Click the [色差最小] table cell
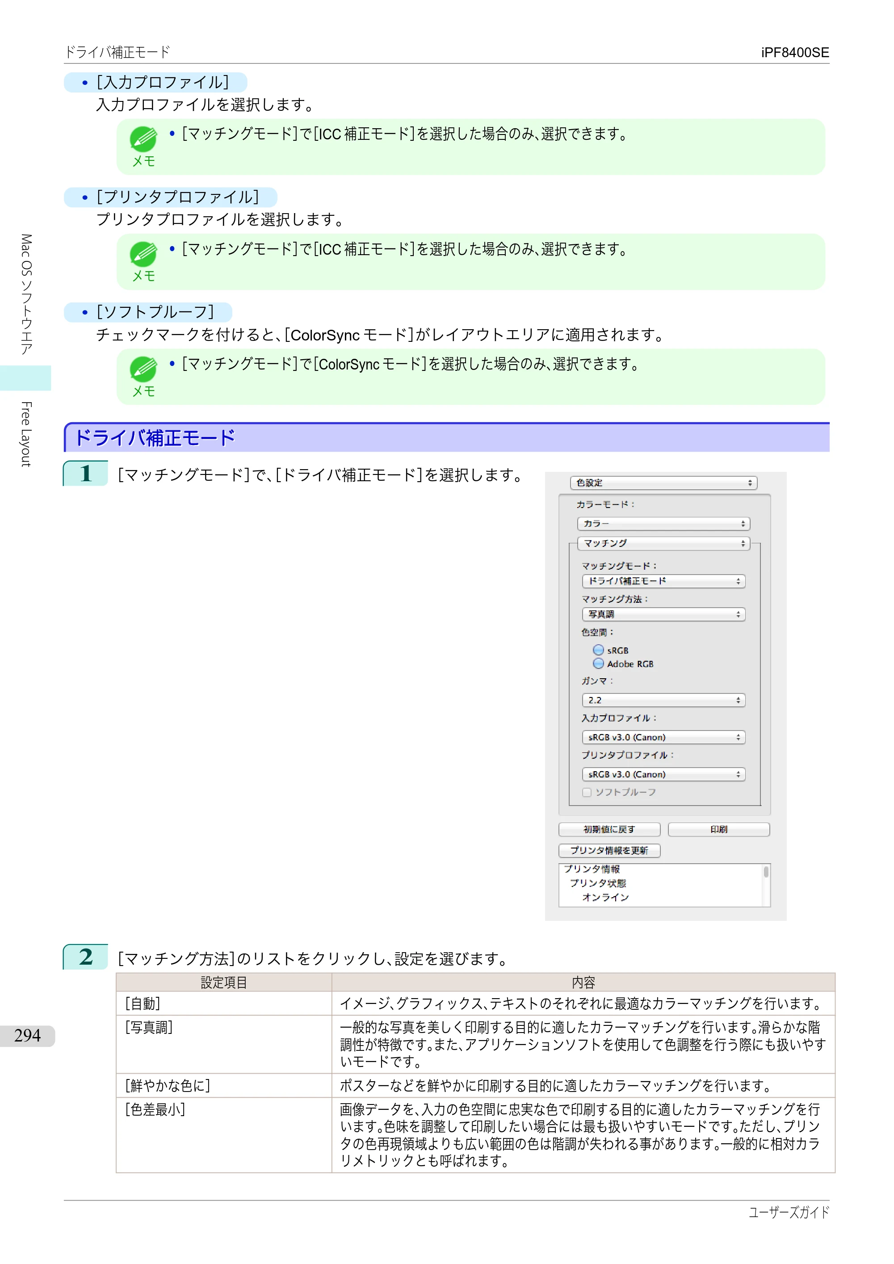Screen dimensions: 894x1264 click(223, 1134)
